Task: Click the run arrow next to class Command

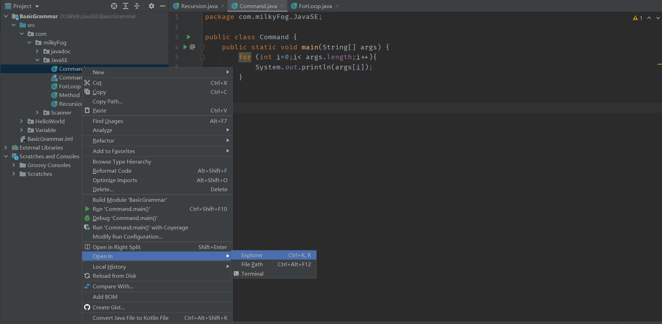Action: [189, 37]
